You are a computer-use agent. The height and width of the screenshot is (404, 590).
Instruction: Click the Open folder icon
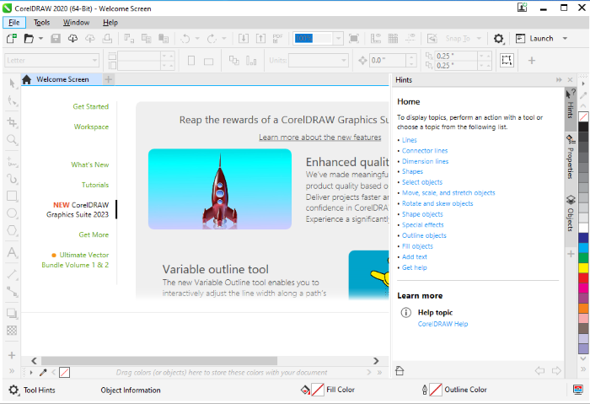tap(29, 39)
